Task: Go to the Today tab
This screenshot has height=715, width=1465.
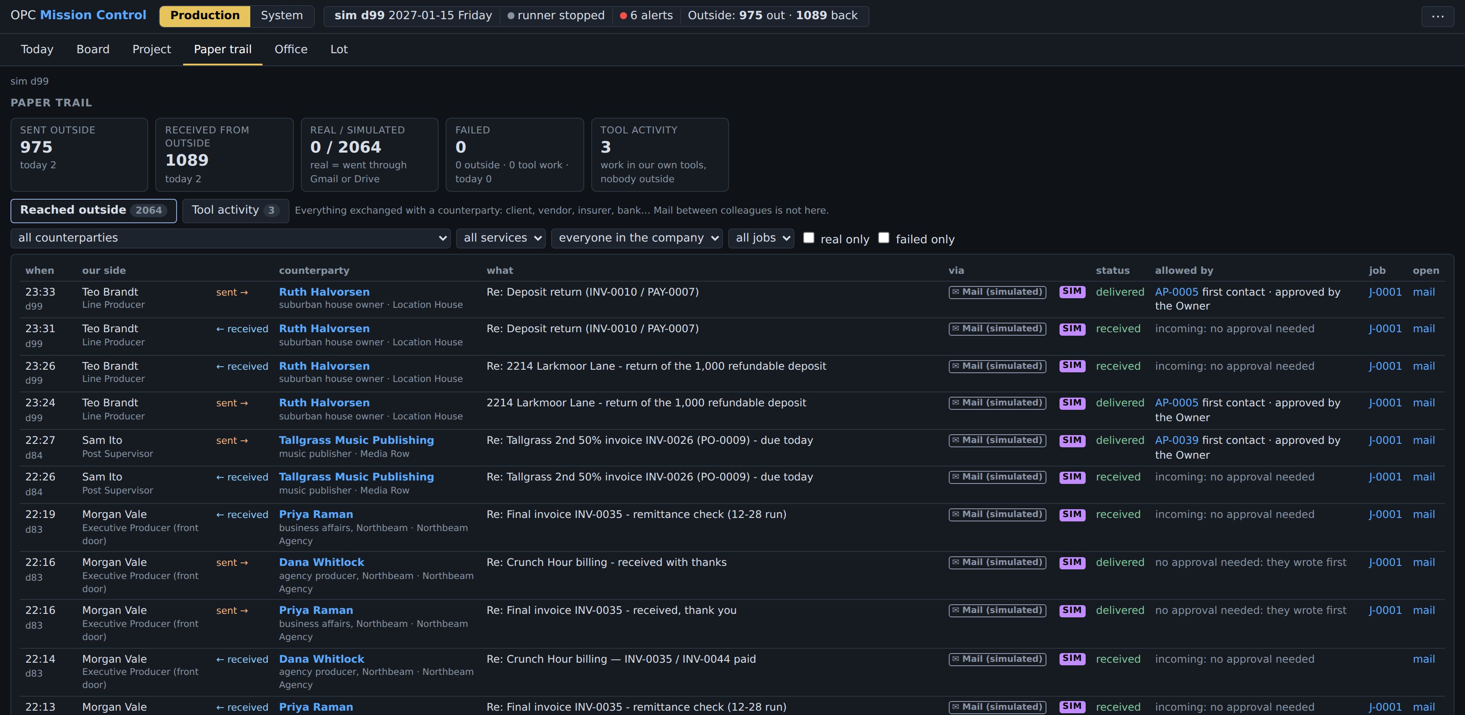Action: click(37, 50)
